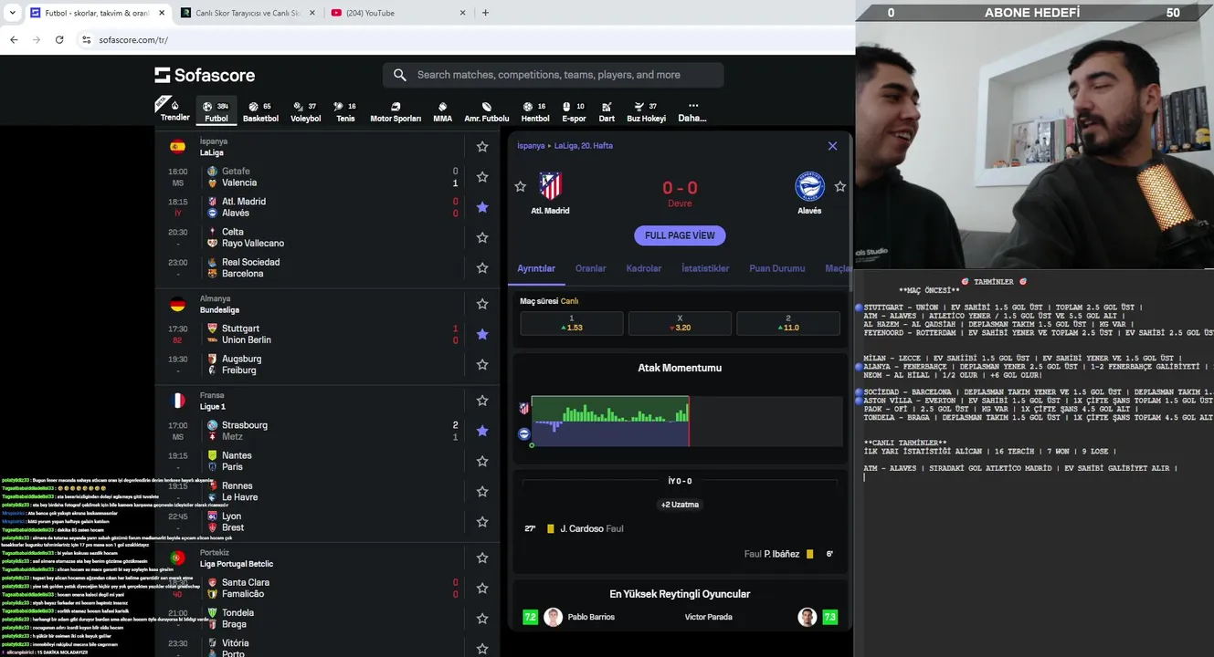Favorite Alavés in the match header
The width and height of the screenshot is (1214, 657).
[840, 186]
